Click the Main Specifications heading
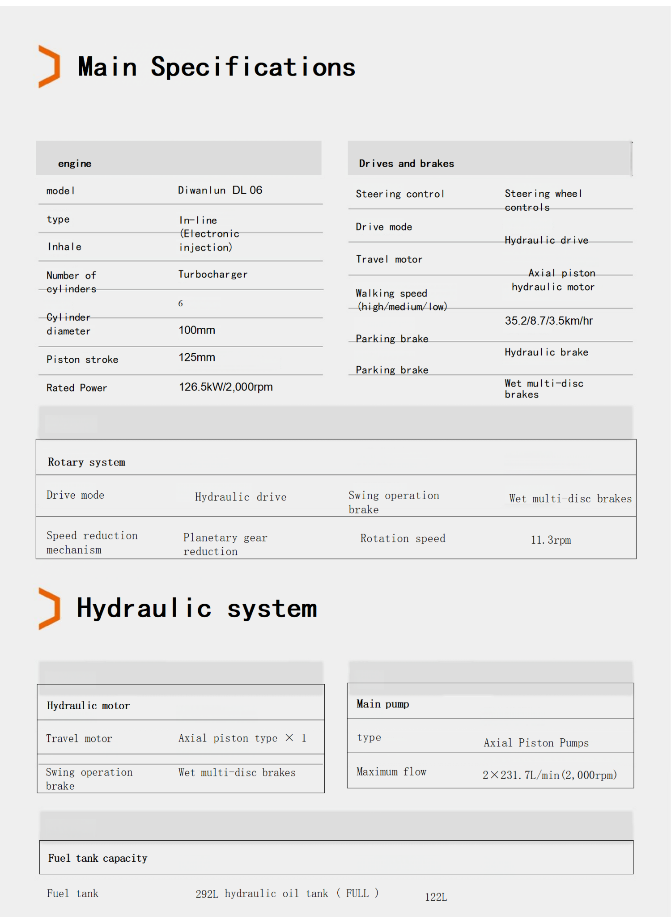The height and width of the screenshot is (923, 671). (217, 67)
